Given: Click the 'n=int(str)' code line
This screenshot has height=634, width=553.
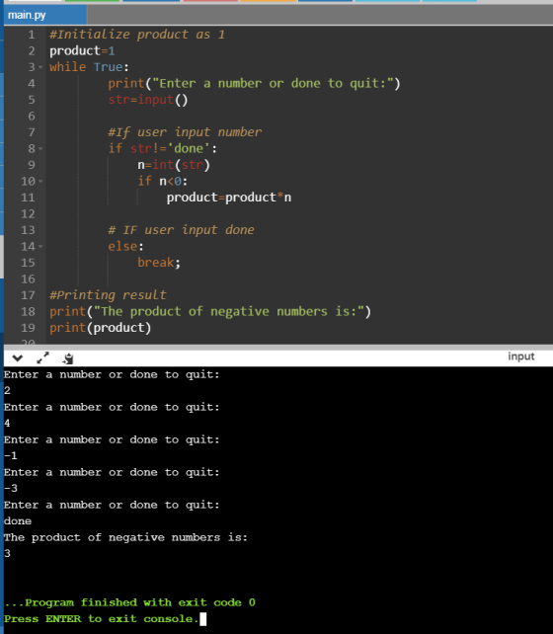Looking at the screenshot, I should (174, 165).
